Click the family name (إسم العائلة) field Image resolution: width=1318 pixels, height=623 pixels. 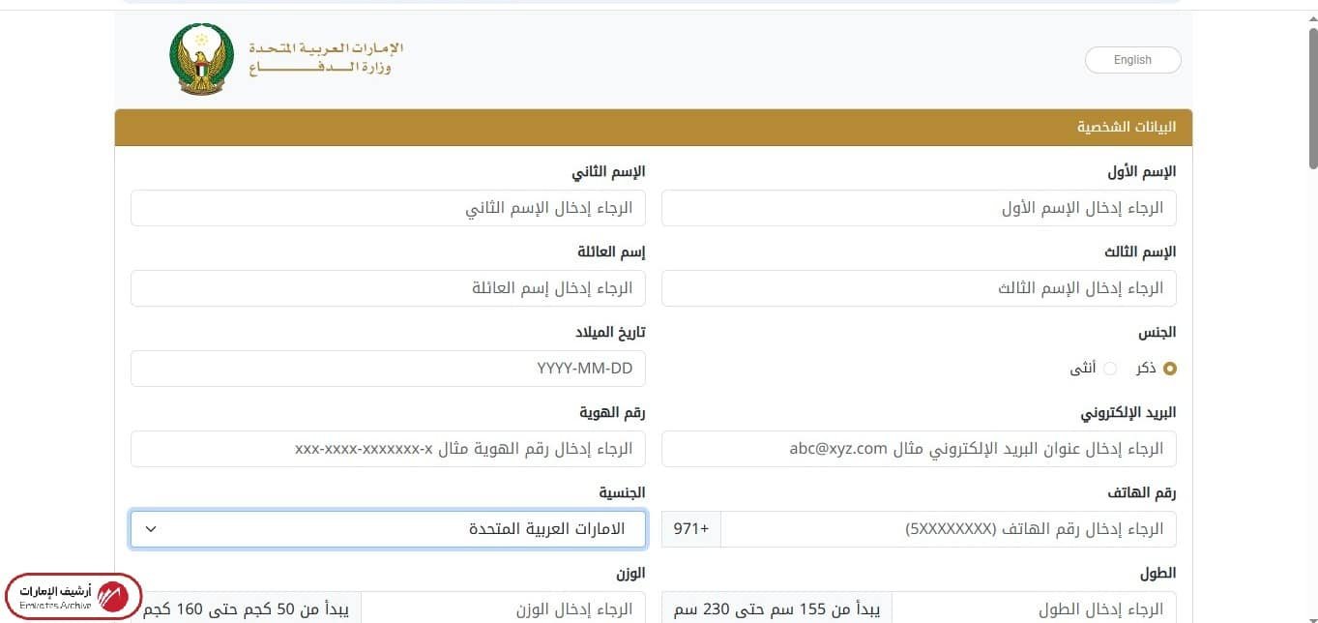pyautogui.click(x=387, y=287)
